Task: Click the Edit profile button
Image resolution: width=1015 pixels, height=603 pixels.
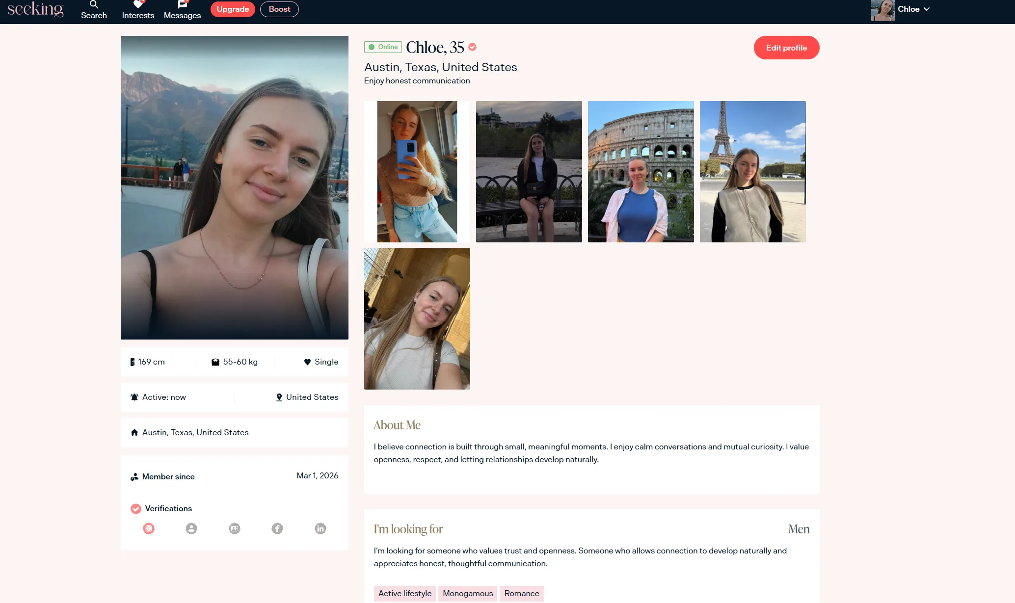Action: (x=786, y=48)
